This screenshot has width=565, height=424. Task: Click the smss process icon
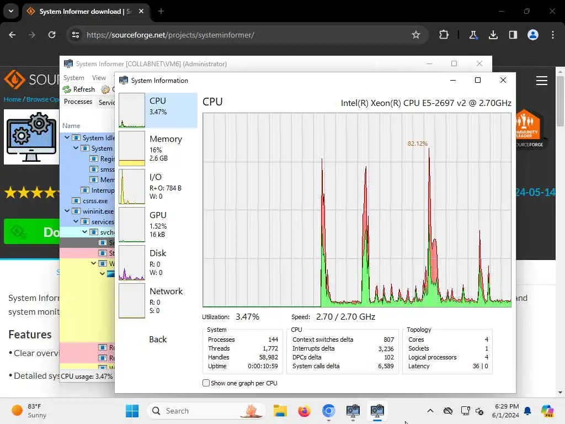click(94, 169)
